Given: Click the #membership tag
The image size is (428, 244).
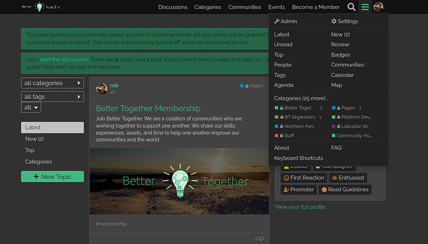Looking at the screenshot, I should [111, 224].
